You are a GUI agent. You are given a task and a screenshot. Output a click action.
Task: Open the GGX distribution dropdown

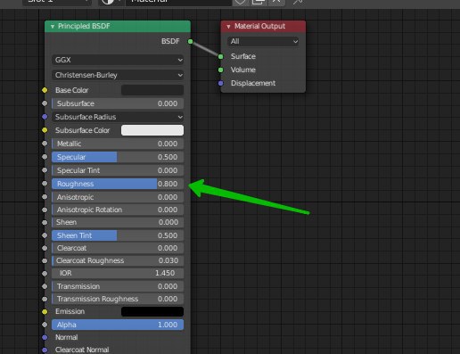pos(118,60)
